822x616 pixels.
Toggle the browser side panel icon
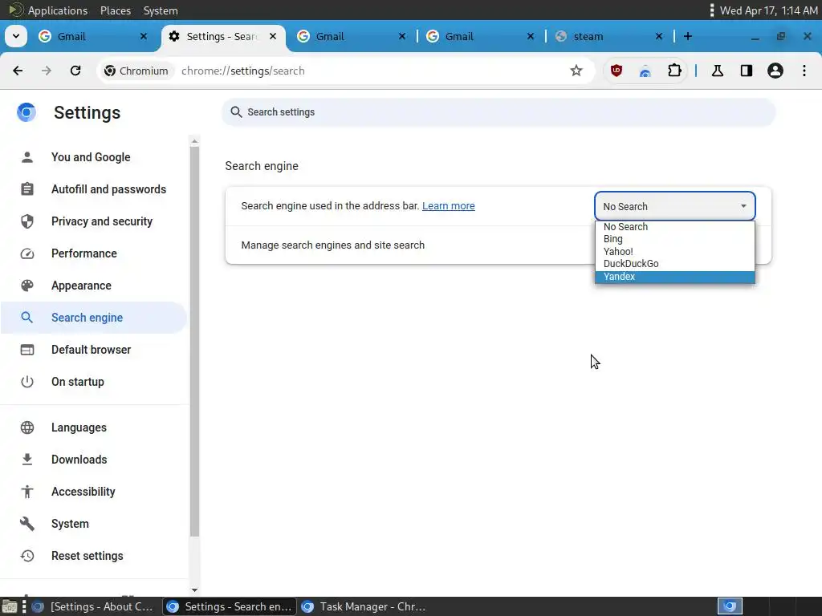pyautogui.click(x=747, y=71)
